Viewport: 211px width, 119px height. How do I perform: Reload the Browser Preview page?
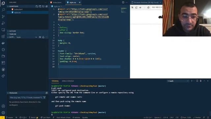148,8
